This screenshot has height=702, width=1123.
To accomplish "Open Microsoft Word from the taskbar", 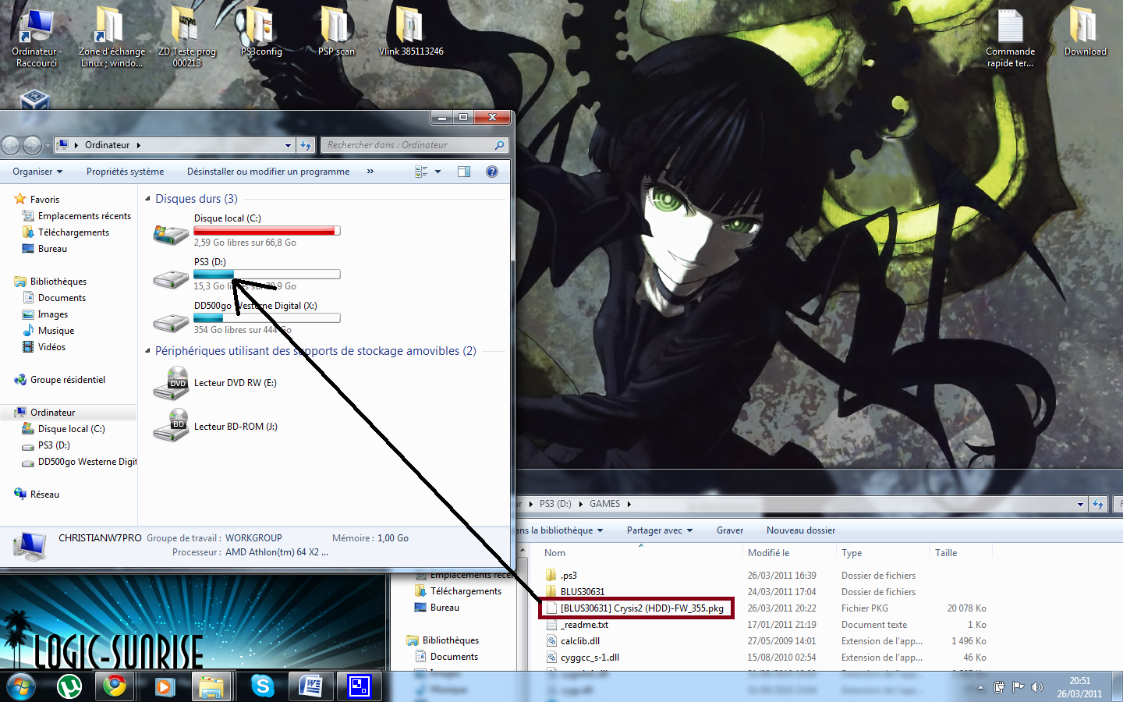I will [x=311, y=686].
